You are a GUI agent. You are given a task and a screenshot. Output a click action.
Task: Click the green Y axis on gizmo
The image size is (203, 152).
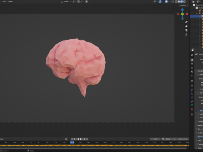[182, 14]
